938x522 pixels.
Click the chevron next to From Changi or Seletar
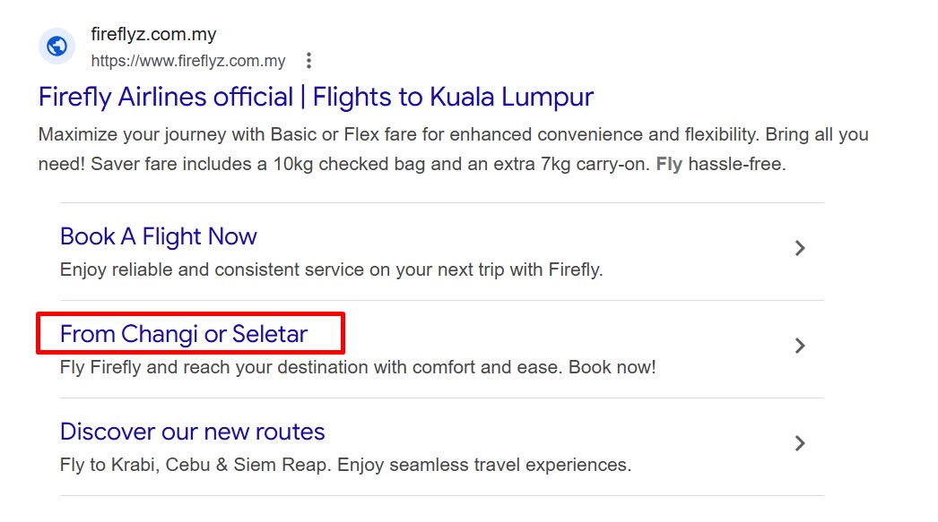pos(800,346)
